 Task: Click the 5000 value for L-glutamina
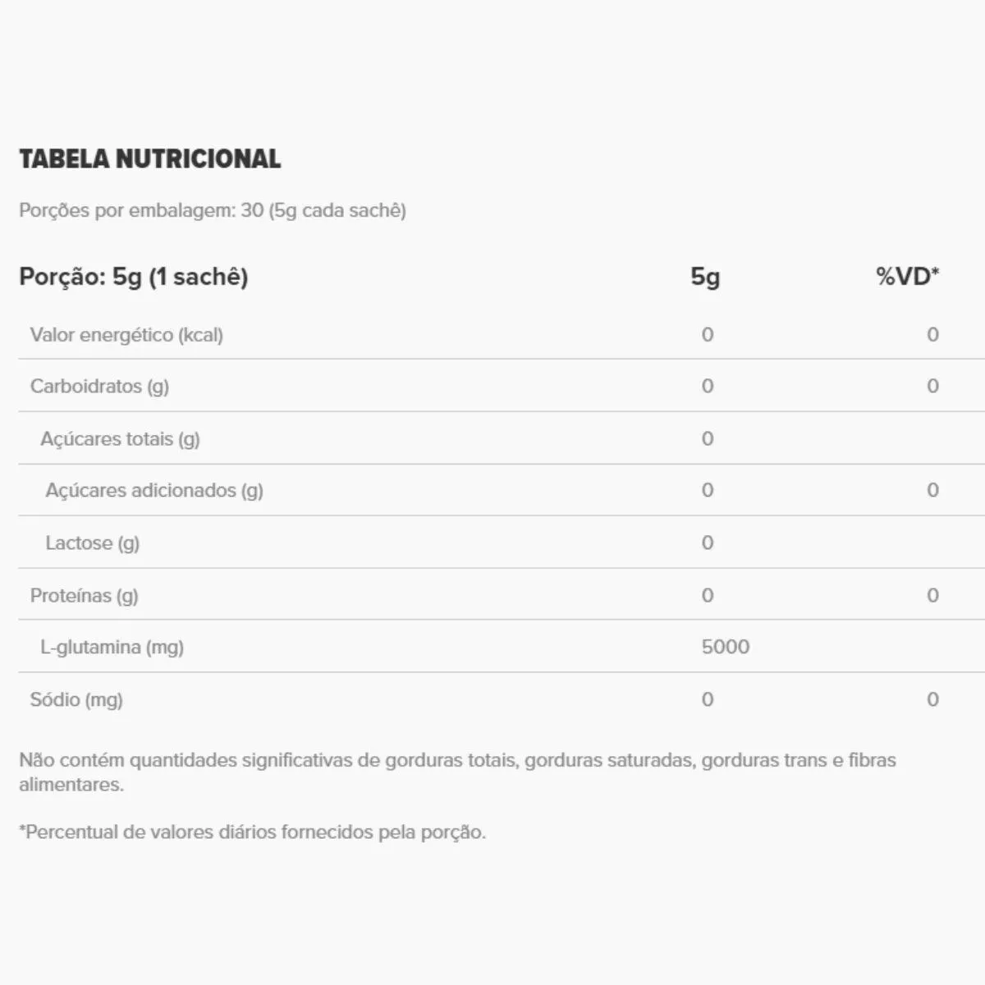(x=726, y=647)
